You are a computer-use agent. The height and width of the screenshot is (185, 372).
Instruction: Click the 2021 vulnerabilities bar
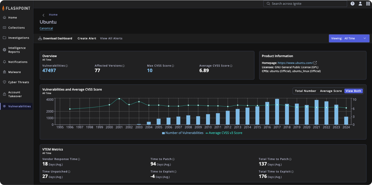317,112
